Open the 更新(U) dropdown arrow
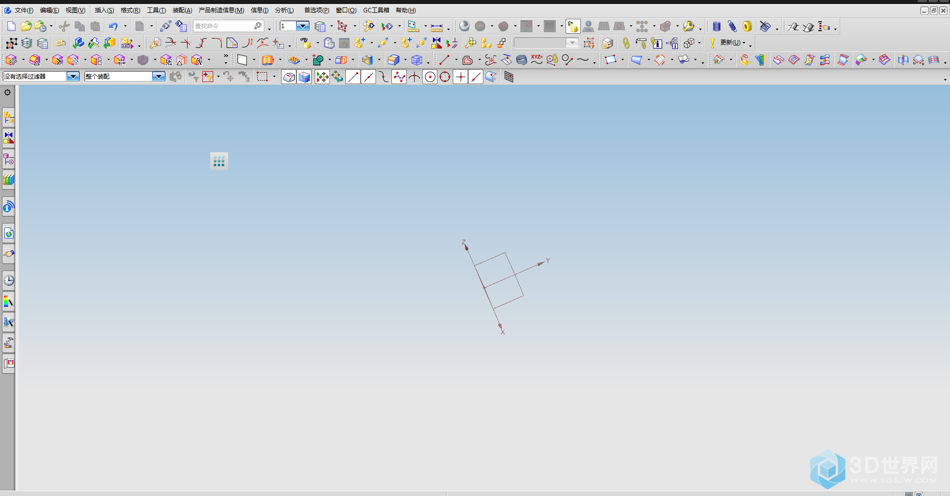The height and width of the screenshot is (496, 950). click(744, 43)
